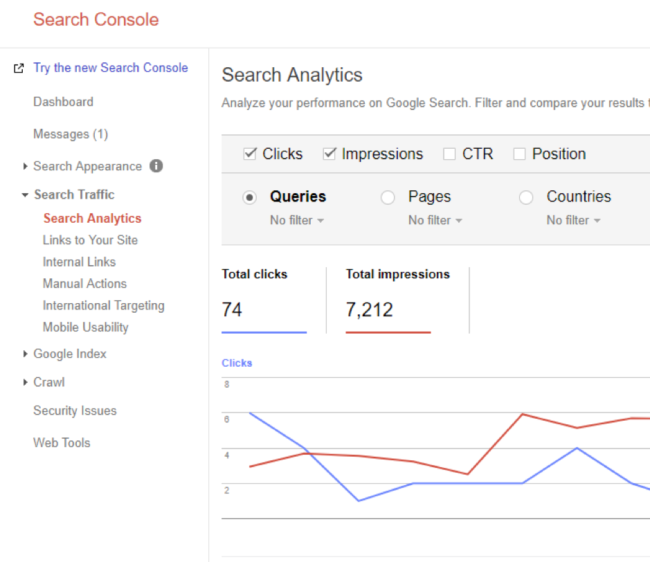Go to Mobile Usability report
The image size is (650, 562).
click(x=85, y=327)
